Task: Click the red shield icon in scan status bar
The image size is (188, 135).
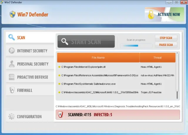Action: [x=60, y=115]
